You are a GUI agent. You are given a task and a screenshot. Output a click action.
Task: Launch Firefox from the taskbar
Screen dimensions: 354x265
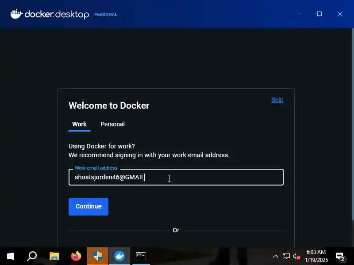pos(76,256)
